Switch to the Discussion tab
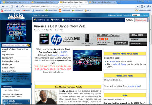Viewport: 152px width, 105px height. click(x=141, y=20)
